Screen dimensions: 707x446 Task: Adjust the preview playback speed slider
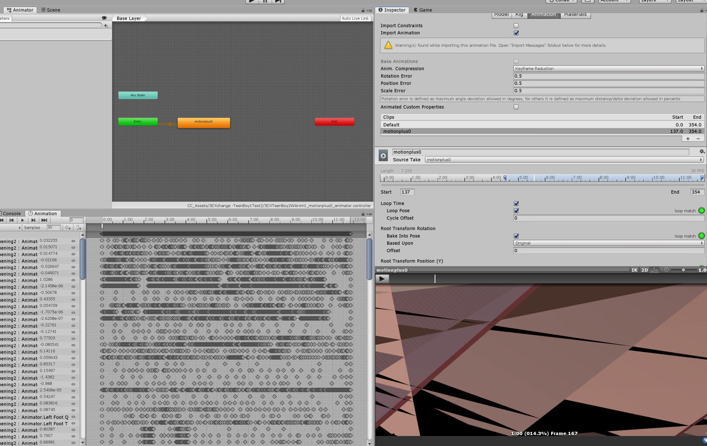click(x=683, y=270)
